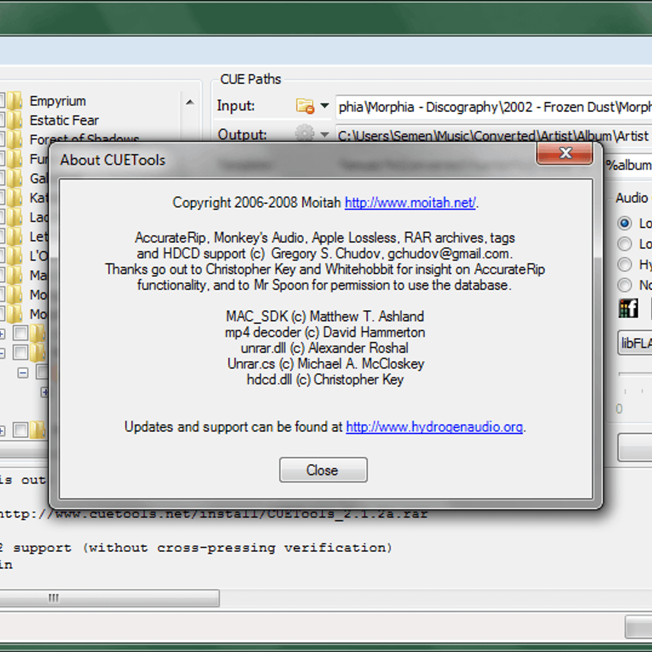Image resolution: width=652 pixels, height=652 pixels.
Task: Select the Forest of Shadows folder
Action: pos(84,139)
